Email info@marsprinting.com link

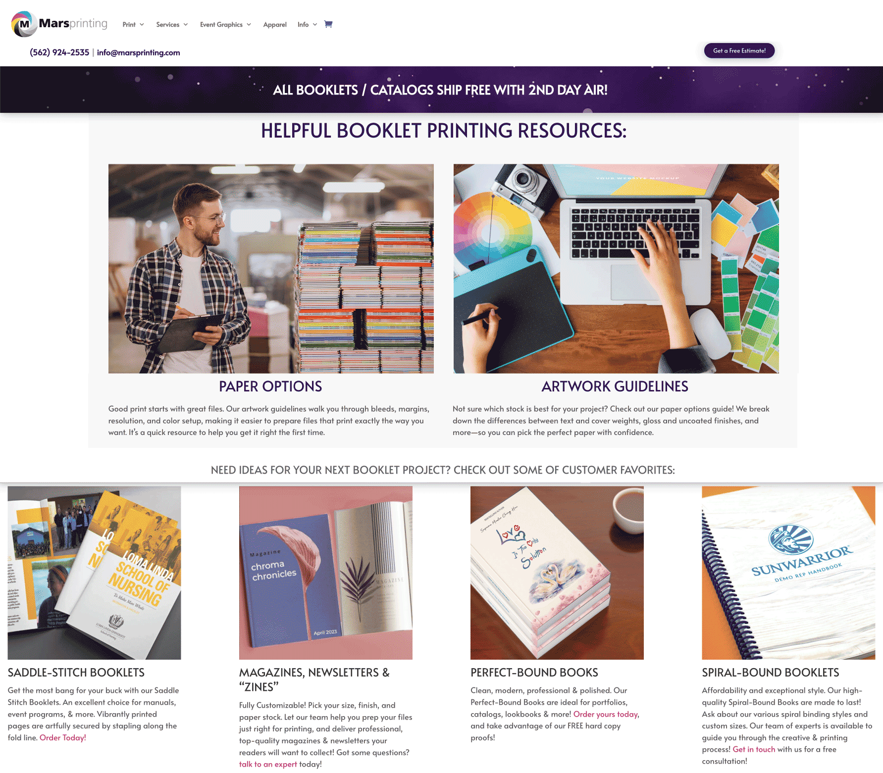coord(138,52)
